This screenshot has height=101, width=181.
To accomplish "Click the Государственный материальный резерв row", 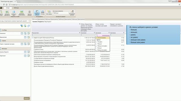I will (x=78, y=58).
